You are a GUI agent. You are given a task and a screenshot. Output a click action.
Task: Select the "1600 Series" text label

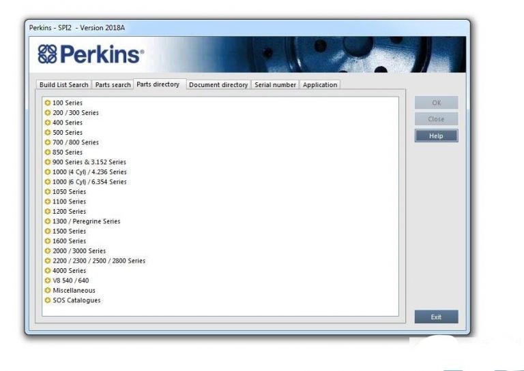[x=69, y=241]
